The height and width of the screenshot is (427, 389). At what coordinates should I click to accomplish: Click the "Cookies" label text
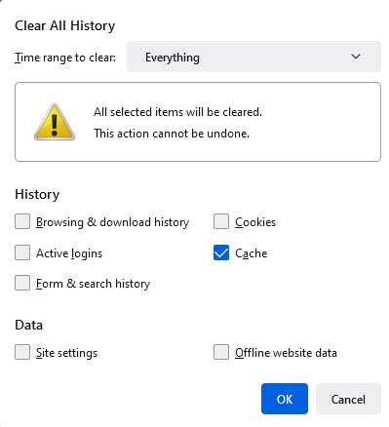(x=255, y=222)
